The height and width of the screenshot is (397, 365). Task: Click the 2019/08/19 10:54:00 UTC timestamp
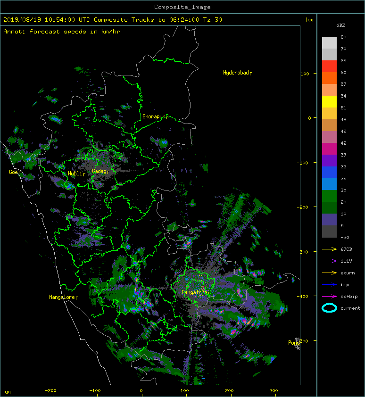[x=46, y=20]
